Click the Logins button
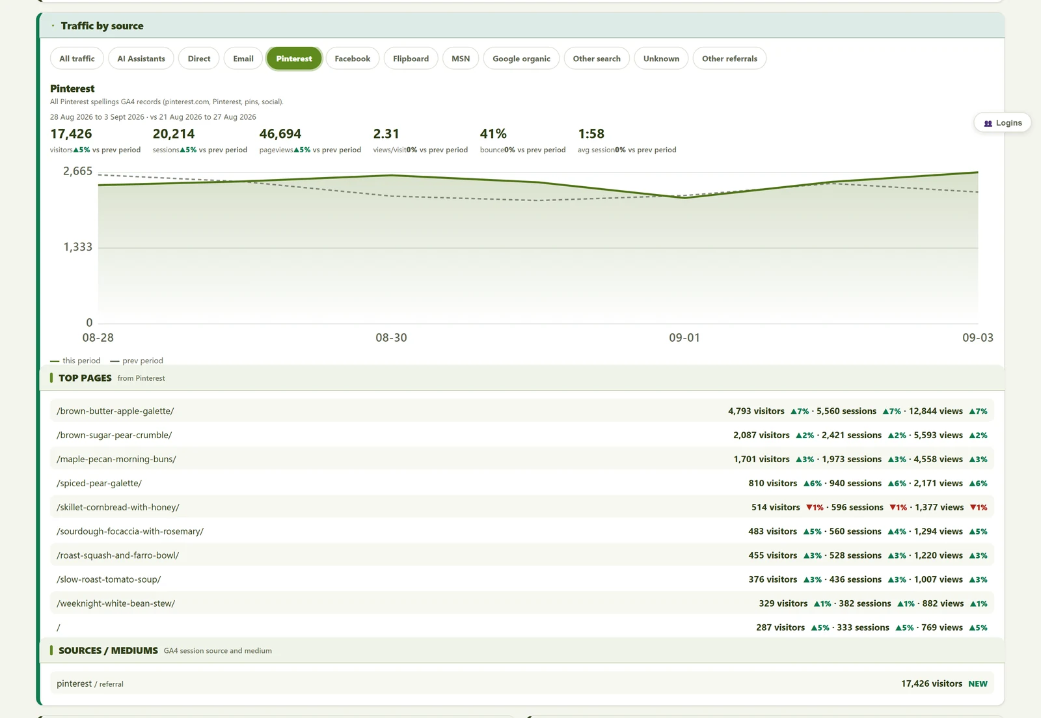 (x=1003, y=123)
